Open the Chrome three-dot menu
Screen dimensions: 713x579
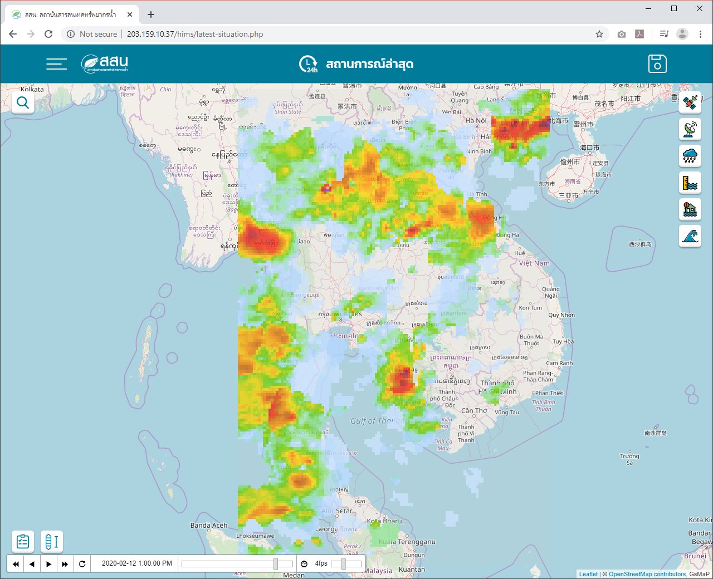point(700,34)
